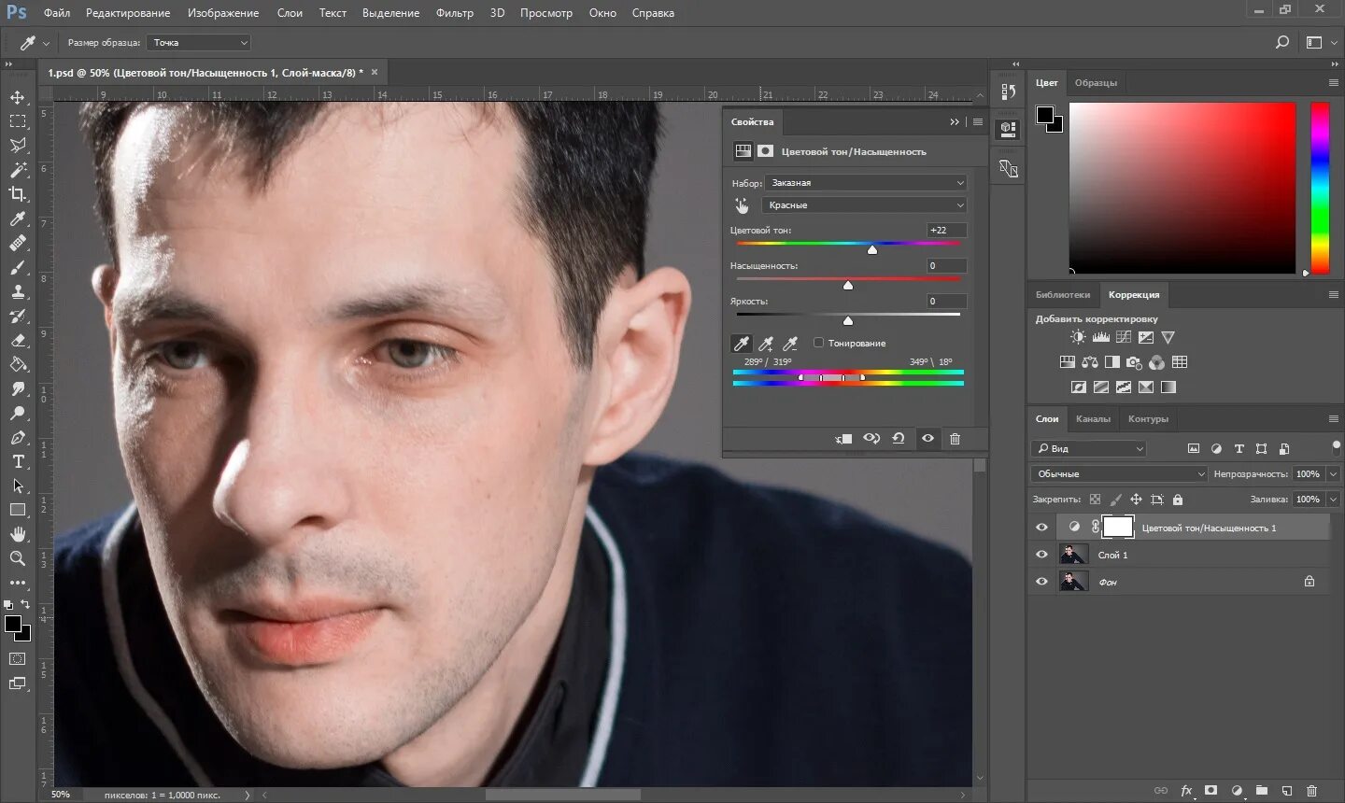Toggle Quick Mask mode
Screen dimensions: 1345x803
click(x=18, y=659)
